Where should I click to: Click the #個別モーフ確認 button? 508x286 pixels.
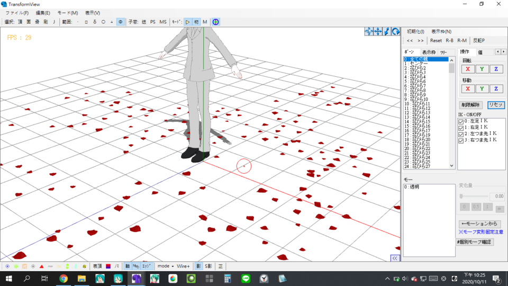tap(475, 242)
